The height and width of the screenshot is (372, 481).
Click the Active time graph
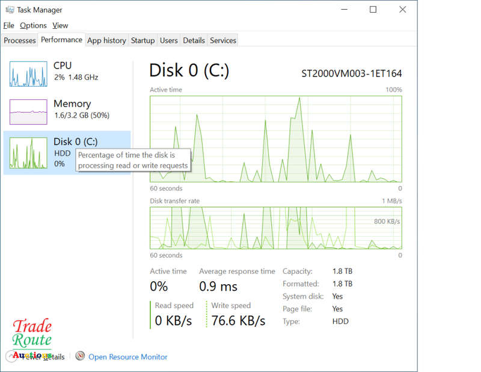(276, 139)
